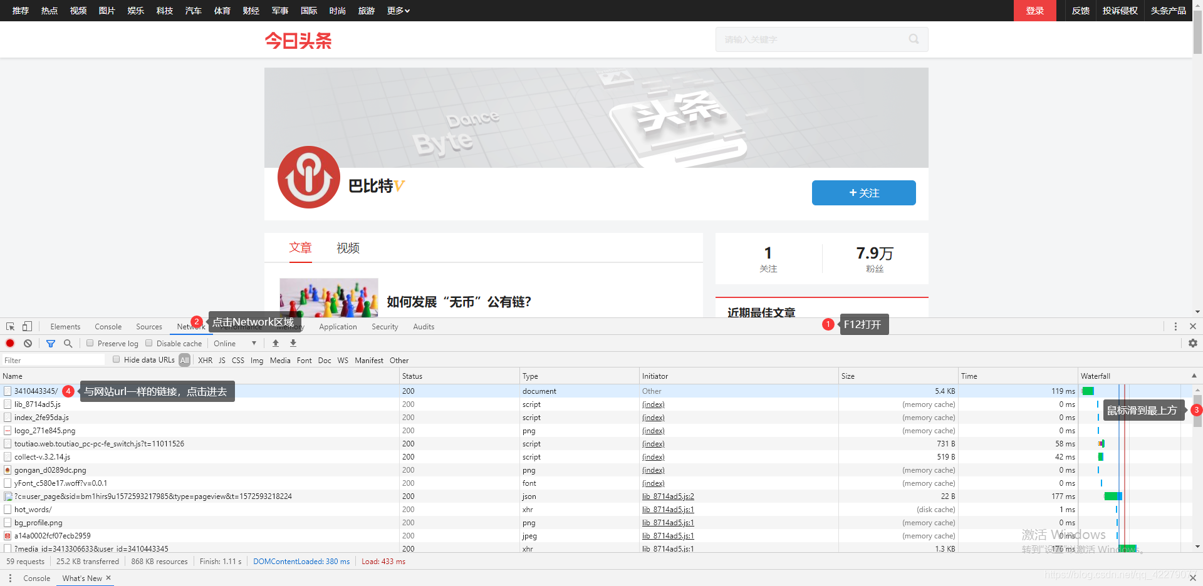Open the lib_8714ad5.js:2 initiator link
Screen dimensions: 1203x586
coord(668,496)
